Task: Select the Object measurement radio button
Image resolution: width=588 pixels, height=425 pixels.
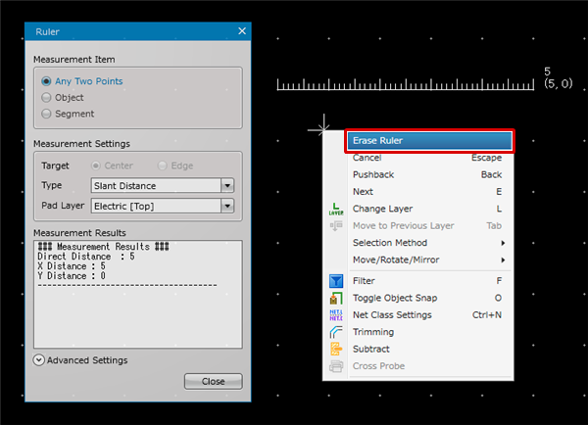Action: (46, 98)
